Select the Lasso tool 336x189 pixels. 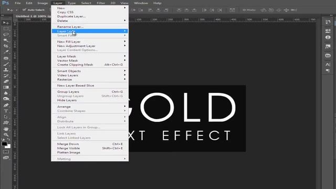click(6, 34)
